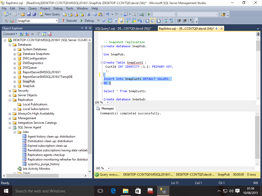The height and width of the screenshot is (196, 262).
Task: Toggle the IntelliSense Enabled button
Action: tap(121, 21)
